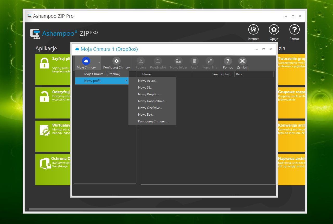
Task: Click the Nowy folder icon
Action: point(178,61)
